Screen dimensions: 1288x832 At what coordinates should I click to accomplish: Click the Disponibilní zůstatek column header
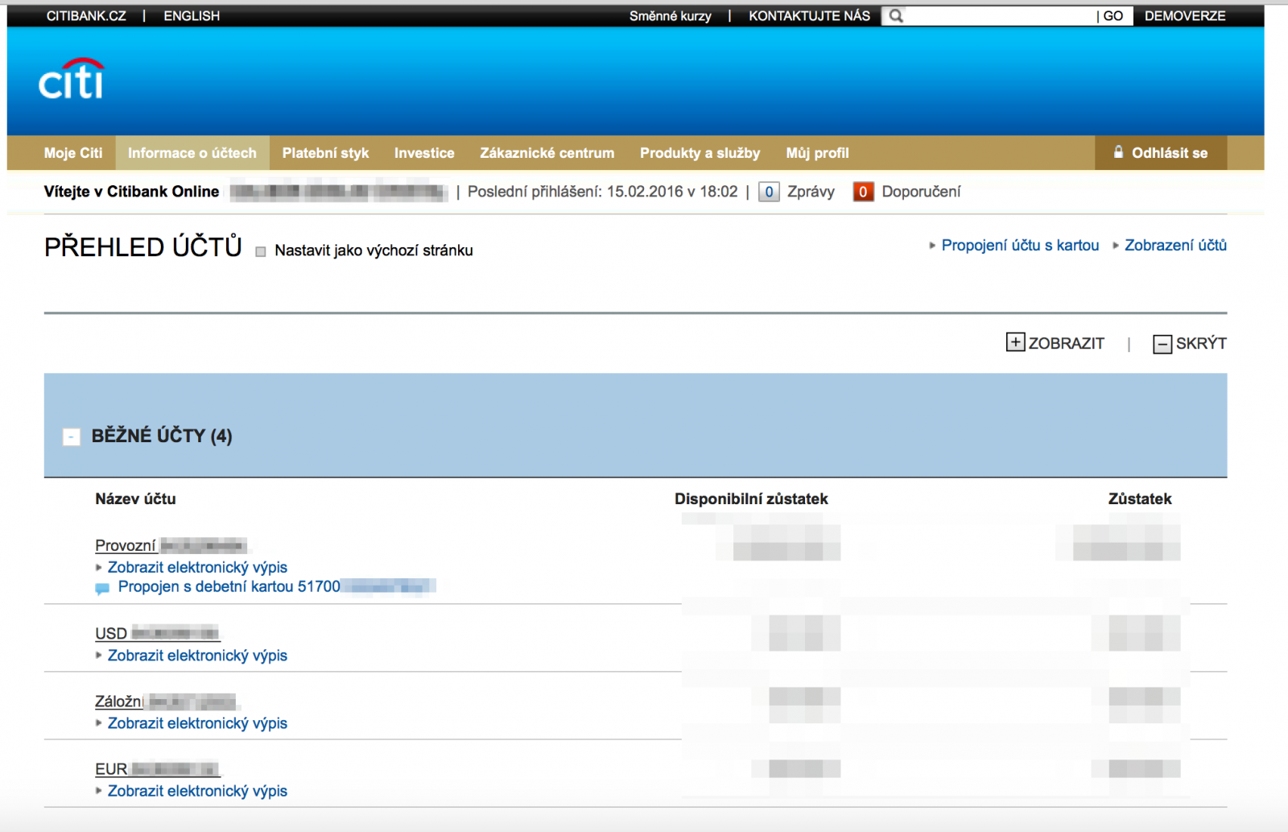[751, 499]
